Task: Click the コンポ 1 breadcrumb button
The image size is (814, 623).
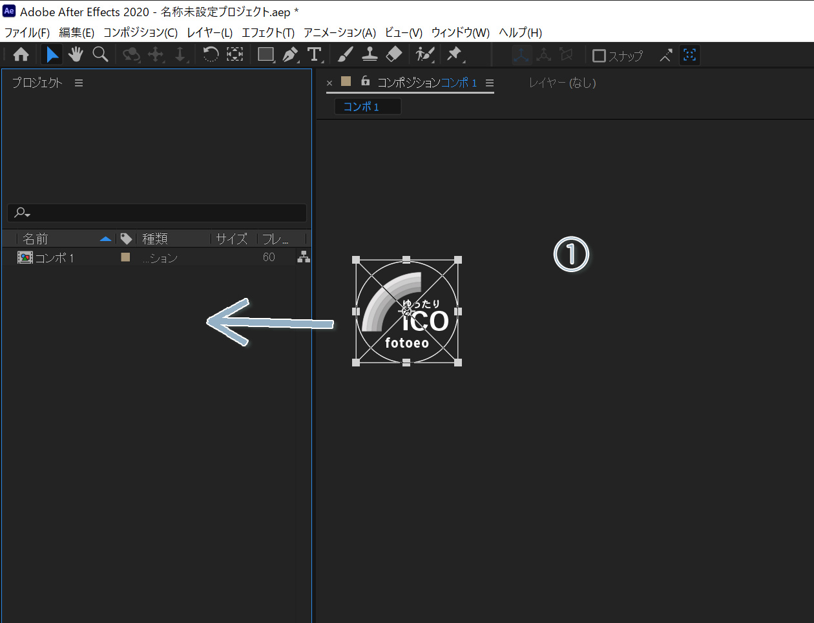Action: click(368, 107)
